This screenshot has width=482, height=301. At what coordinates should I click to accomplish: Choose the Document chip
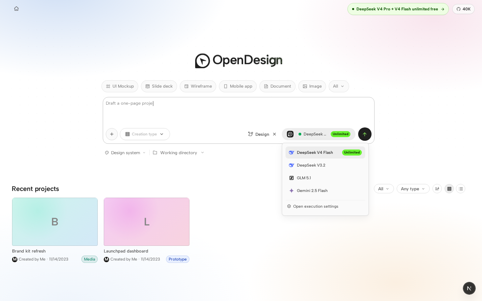click(x=277, y=86)
